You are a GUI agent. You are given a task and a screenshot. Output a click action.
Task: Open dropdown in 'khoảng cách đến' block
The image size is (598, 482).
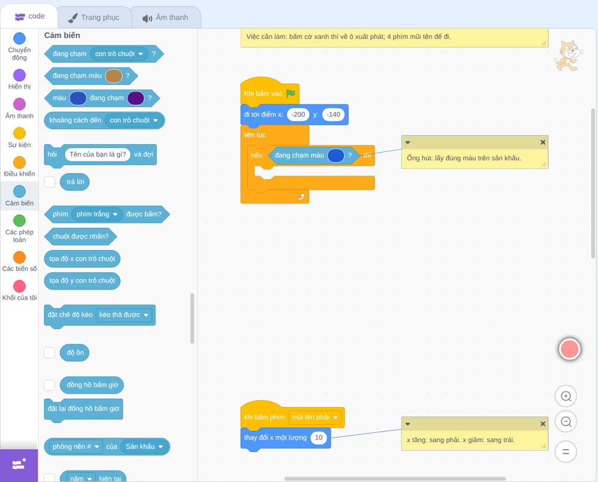point(133,120)
